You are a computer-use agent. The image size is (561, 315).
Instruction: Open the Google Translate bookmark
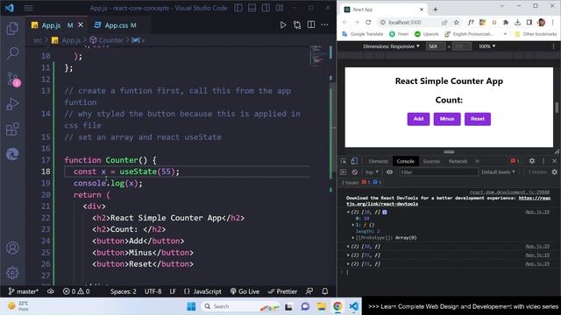click(x=362, y=34)
